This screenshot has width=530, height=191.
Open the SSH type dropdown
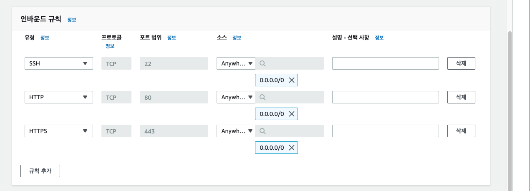[59, 63]
